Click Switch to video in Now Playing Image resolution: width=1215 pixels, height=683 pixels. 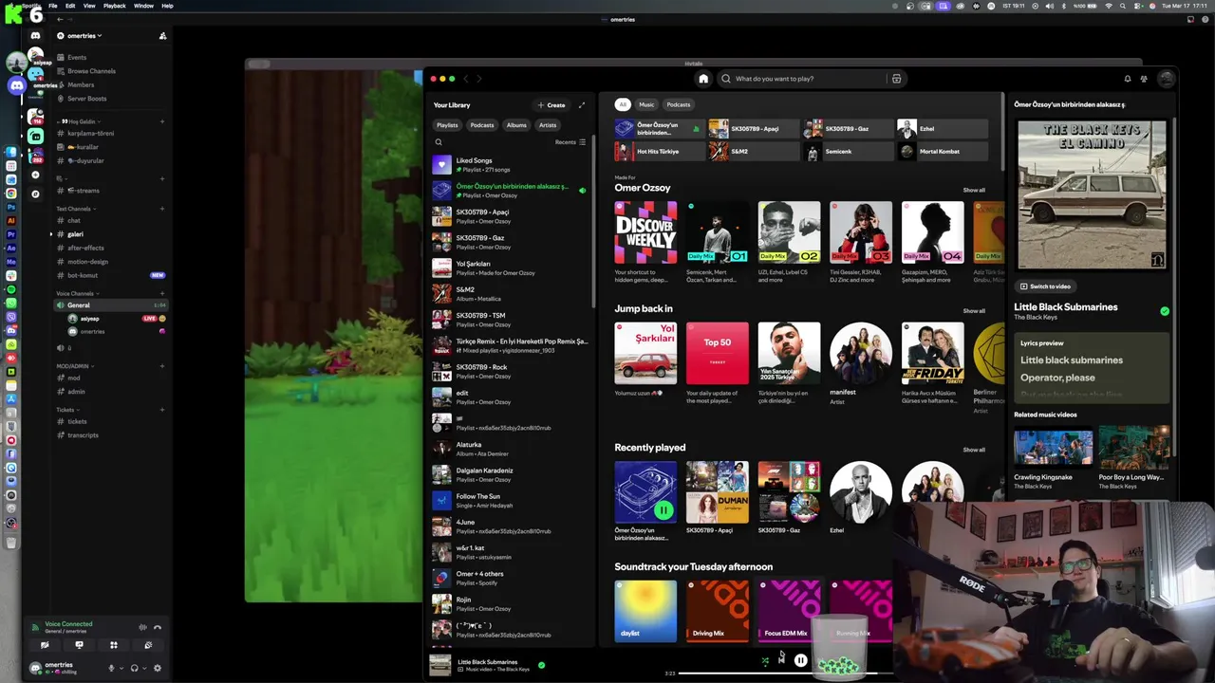pos(1045,286)
